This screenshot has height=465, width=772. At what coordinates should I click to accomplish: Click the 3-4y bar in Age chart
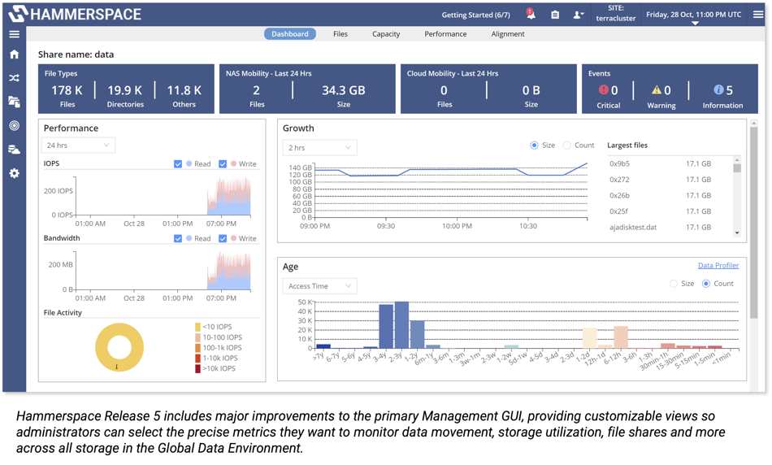click(x=386, y=327)
